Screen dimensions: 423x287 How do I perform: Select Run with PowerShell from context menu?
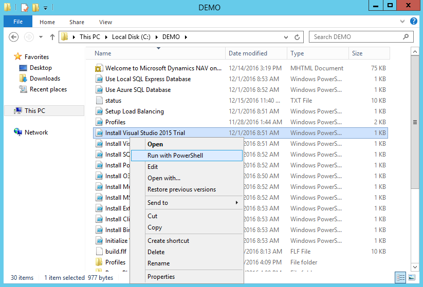(175, 156)
